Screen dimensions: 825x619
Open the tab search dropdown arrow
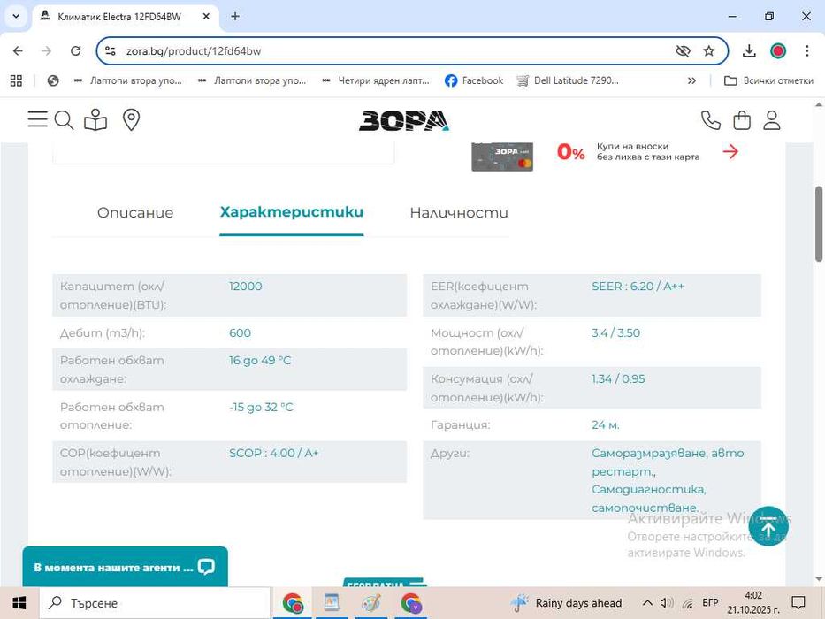(16, 16)
